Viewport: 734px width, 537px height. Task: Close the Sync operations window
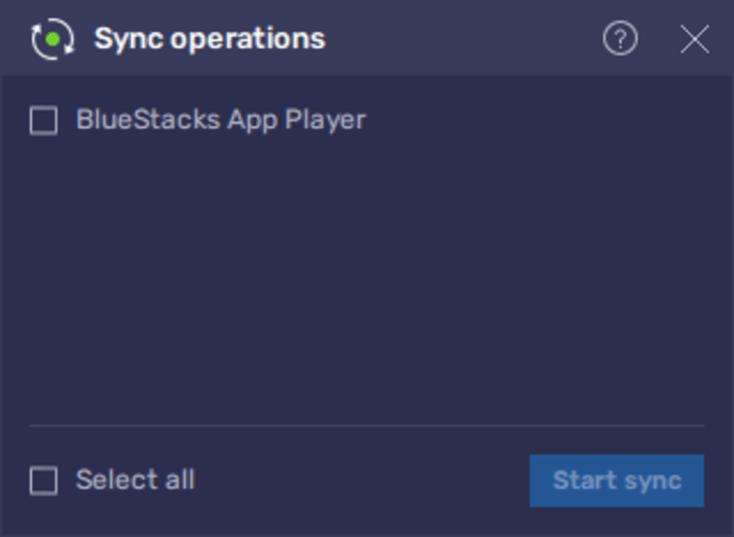click(x=694, y=39)
